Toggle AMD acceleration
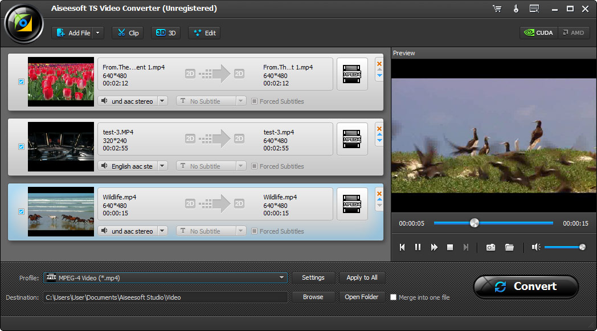Image resolution: width=597 pixels, height=331 pixels. (x=574, y=32)
